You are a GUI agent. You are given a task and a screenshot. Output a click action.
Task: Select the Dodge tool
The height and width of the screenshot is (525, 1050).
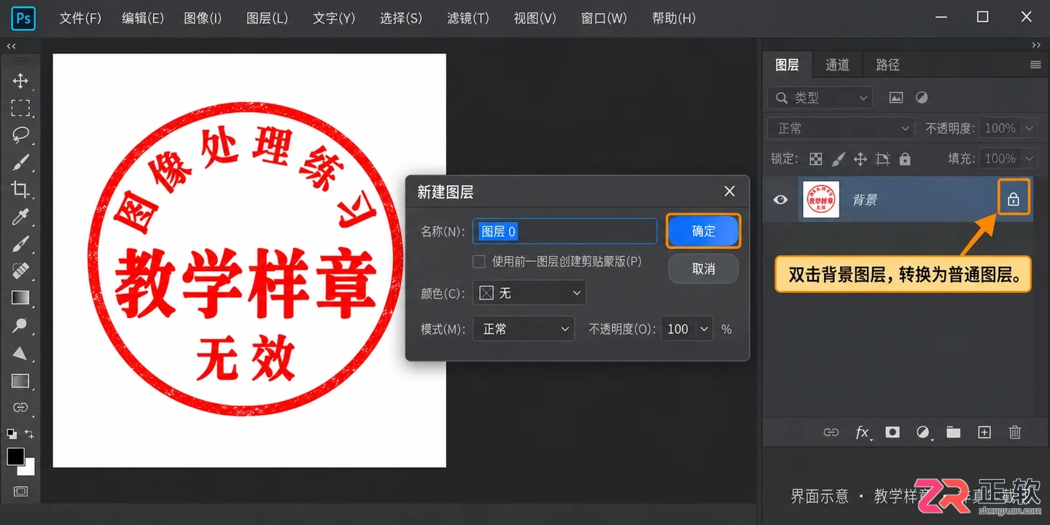20,325
